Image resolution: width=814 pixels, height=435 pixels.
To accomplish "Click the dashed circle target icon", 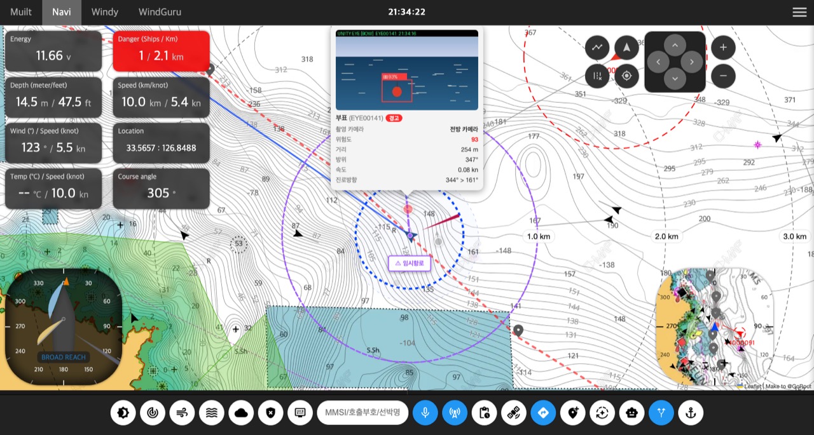I will [602, 413].
